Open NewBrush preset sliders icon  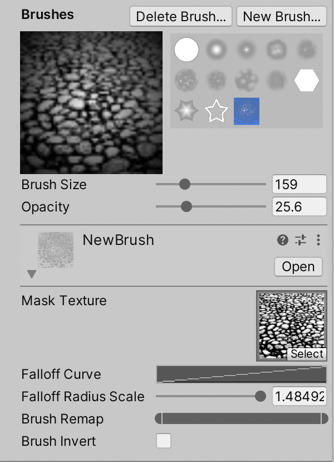[x=301, y=240]
